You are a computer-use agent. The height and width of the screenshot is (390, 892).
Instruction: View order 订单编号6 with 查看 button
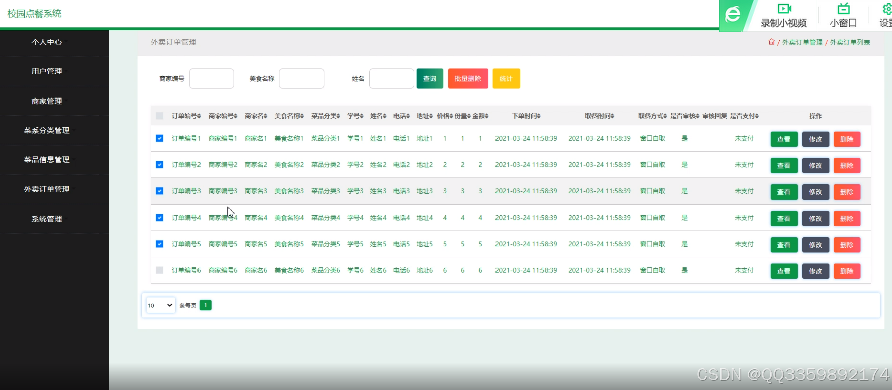784,271
